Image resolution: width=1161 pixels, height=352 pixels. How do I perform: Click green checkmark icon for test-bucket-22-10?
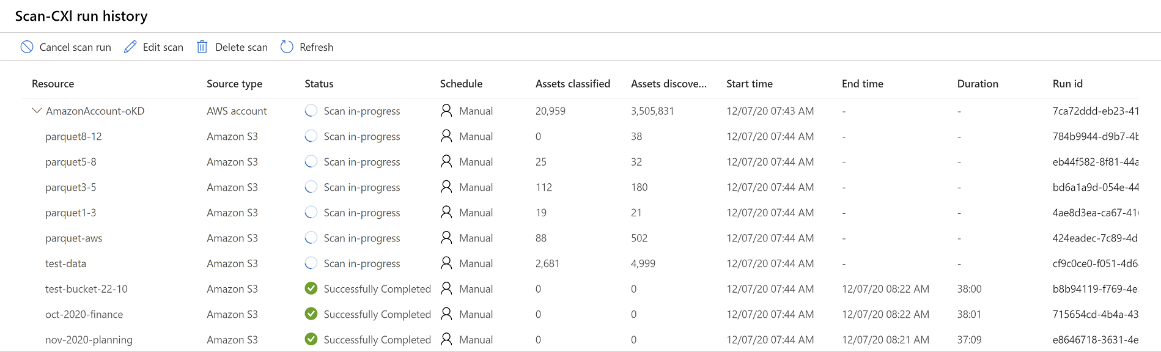click(311, 288)
